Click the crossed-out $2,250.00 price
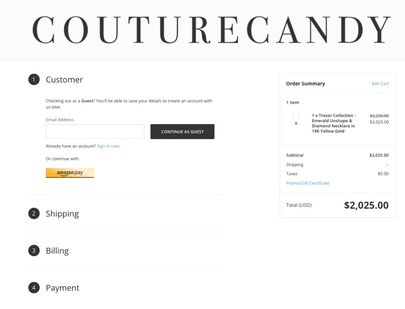 click(x=379, y=116)
